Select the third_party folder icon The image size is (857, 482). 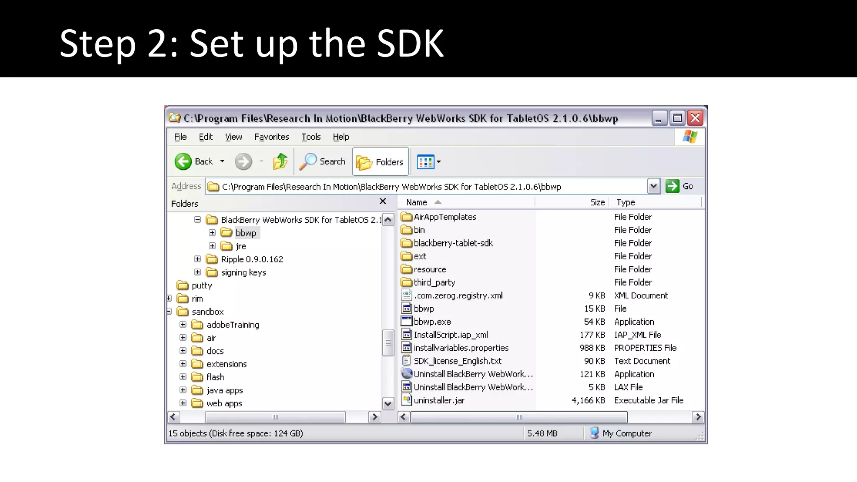click(x=406, y=282)
